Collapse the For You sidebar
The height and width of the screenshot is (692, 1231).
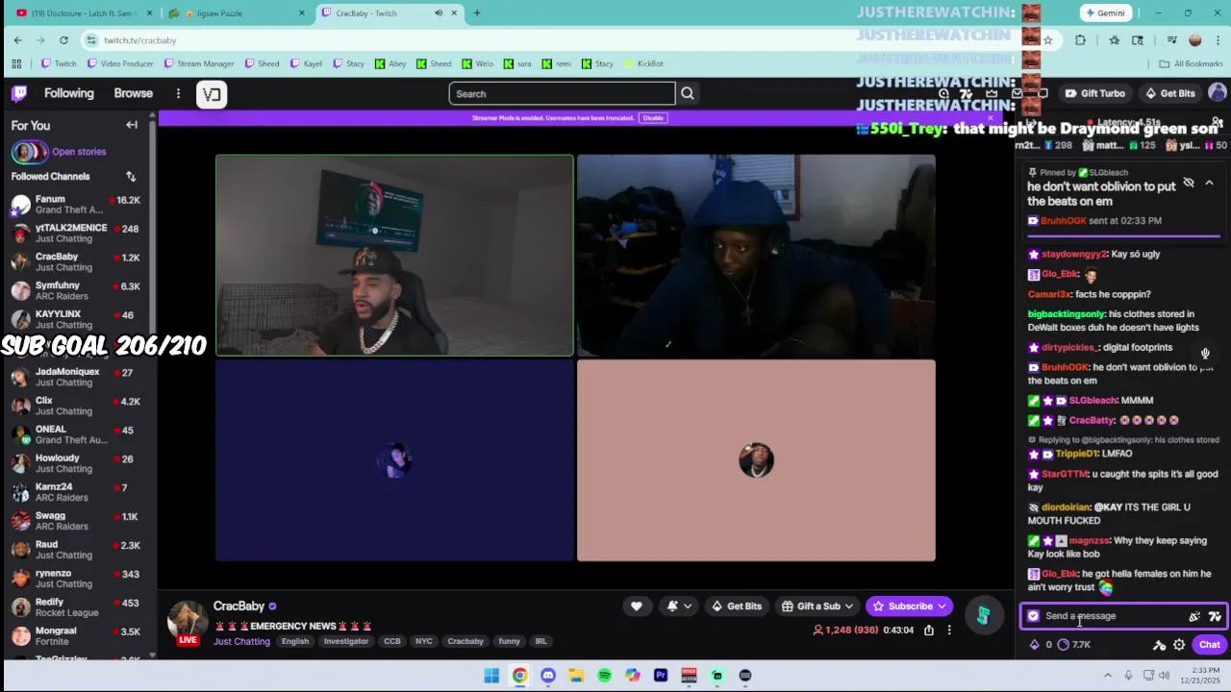[x=132, y=125]
